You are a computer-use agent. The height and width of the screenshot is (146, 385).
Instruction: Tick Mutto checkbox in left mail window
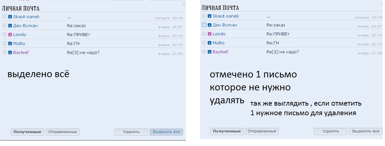coord(5,43)
